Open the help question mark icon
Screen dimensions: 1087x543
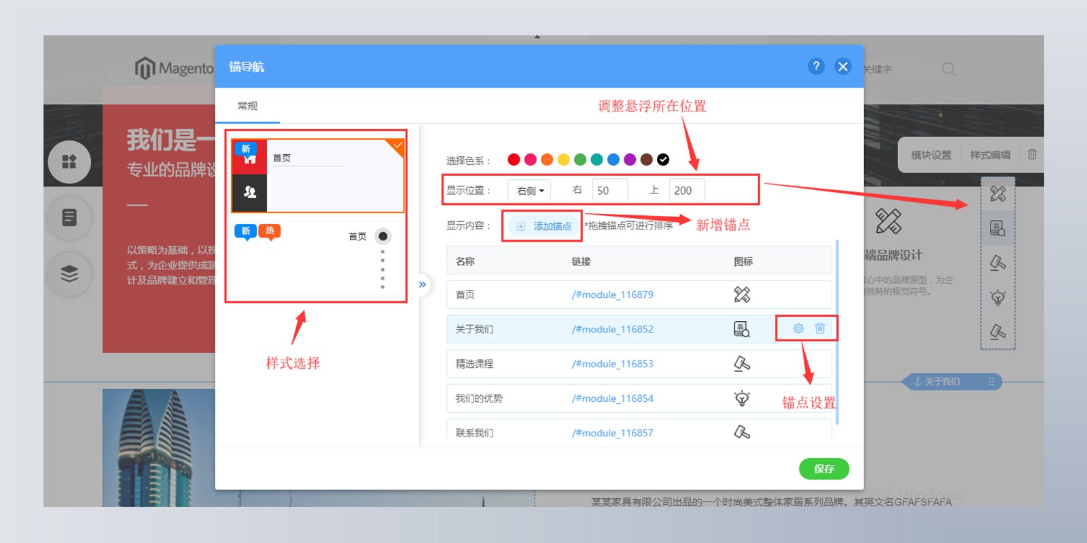(x=816, y=67)
